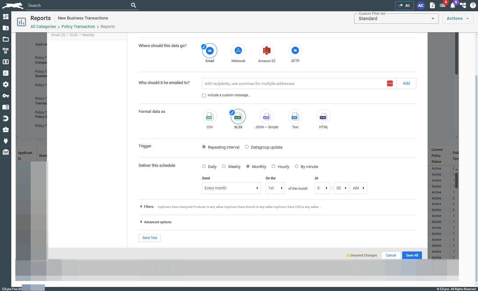This screenshot has height=291, width=478.
Task: Click the Search field in top bar
Action: pos(78,5)
